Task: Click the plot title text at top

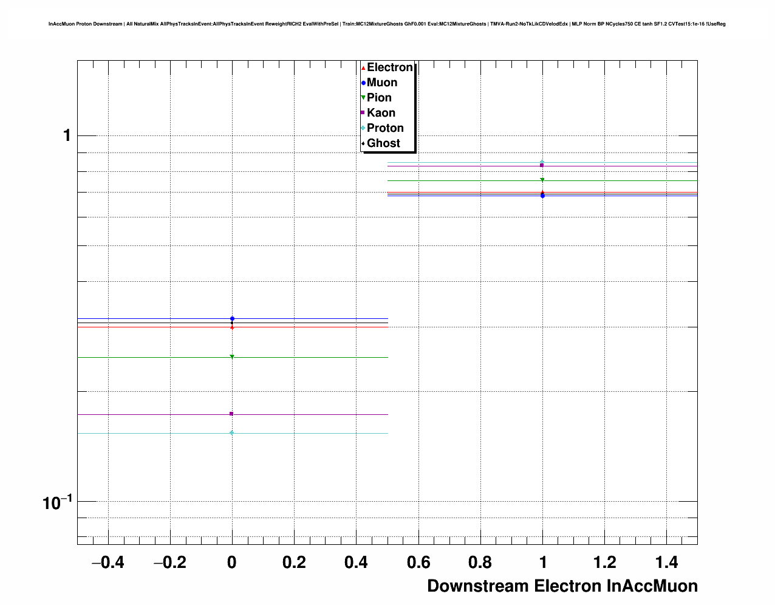Action: coord(387,24)
